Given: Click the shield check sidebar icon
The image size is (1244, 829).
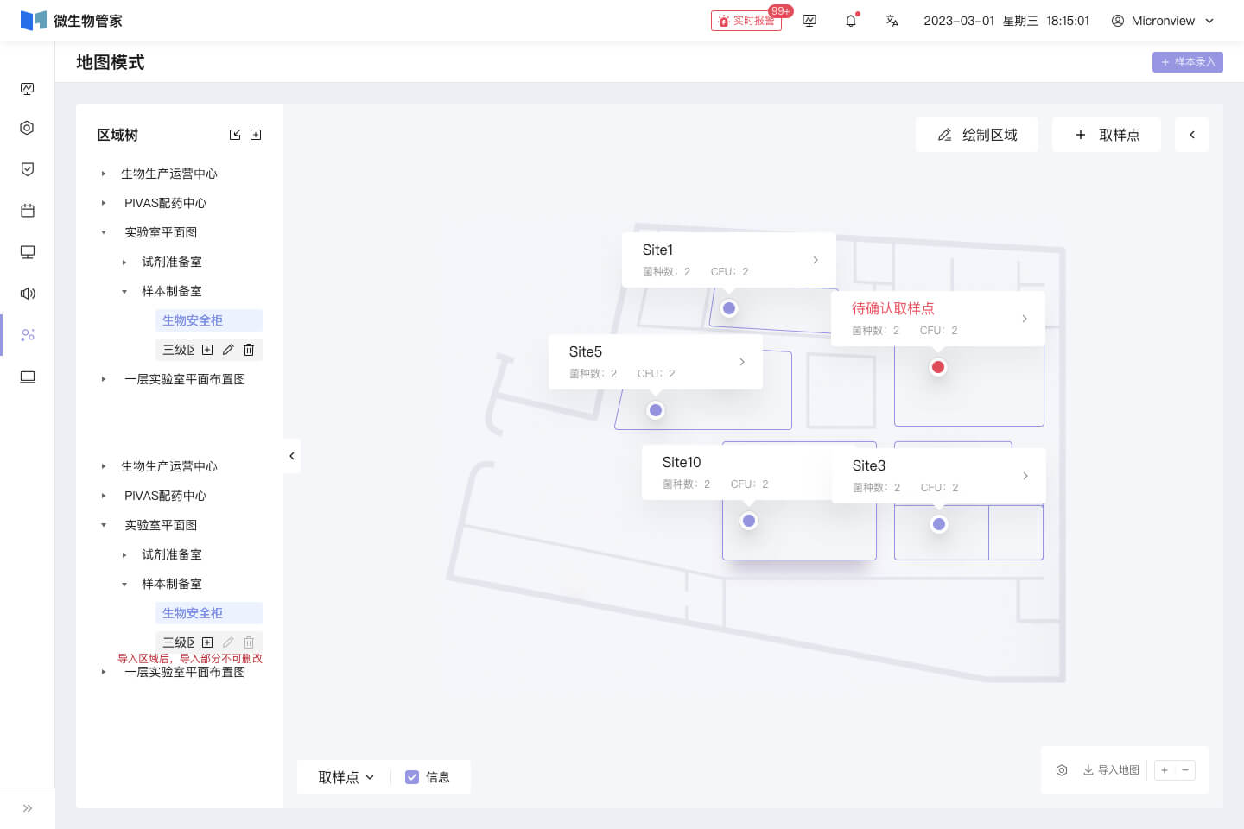Looking at the screenshot, I should (28, 169).
